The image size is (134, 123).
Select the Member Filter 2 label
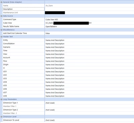10,113
